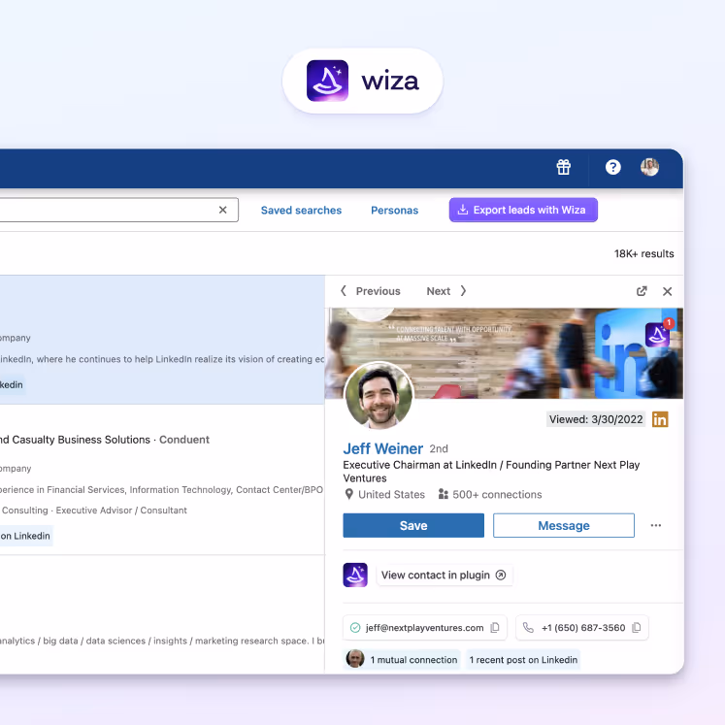Click mutual connection avatar

(355, 658)
